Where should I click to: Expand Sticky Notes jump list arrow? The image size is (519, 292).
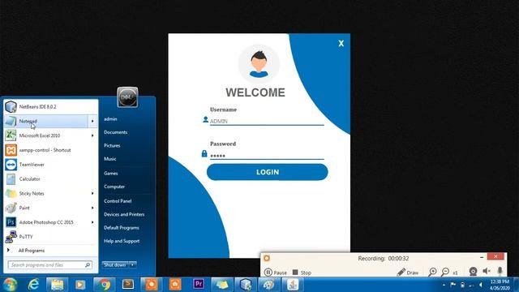point(92,193)
